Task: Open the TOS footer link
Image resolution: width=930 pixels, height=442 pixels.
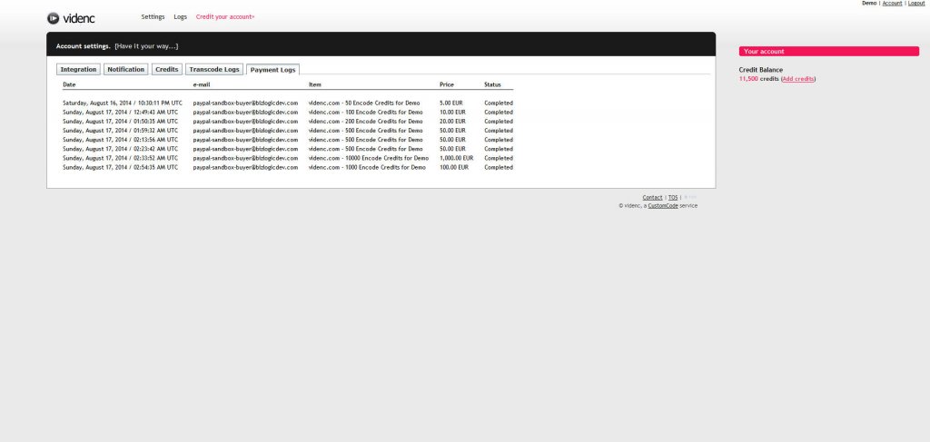Action: [673, 197]
